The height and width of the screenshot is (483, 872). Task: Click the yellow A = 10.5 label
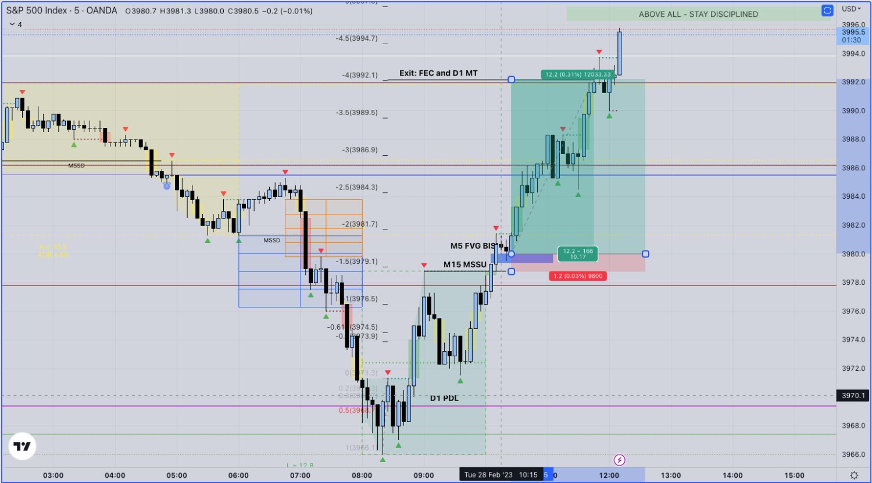[53, 246]
